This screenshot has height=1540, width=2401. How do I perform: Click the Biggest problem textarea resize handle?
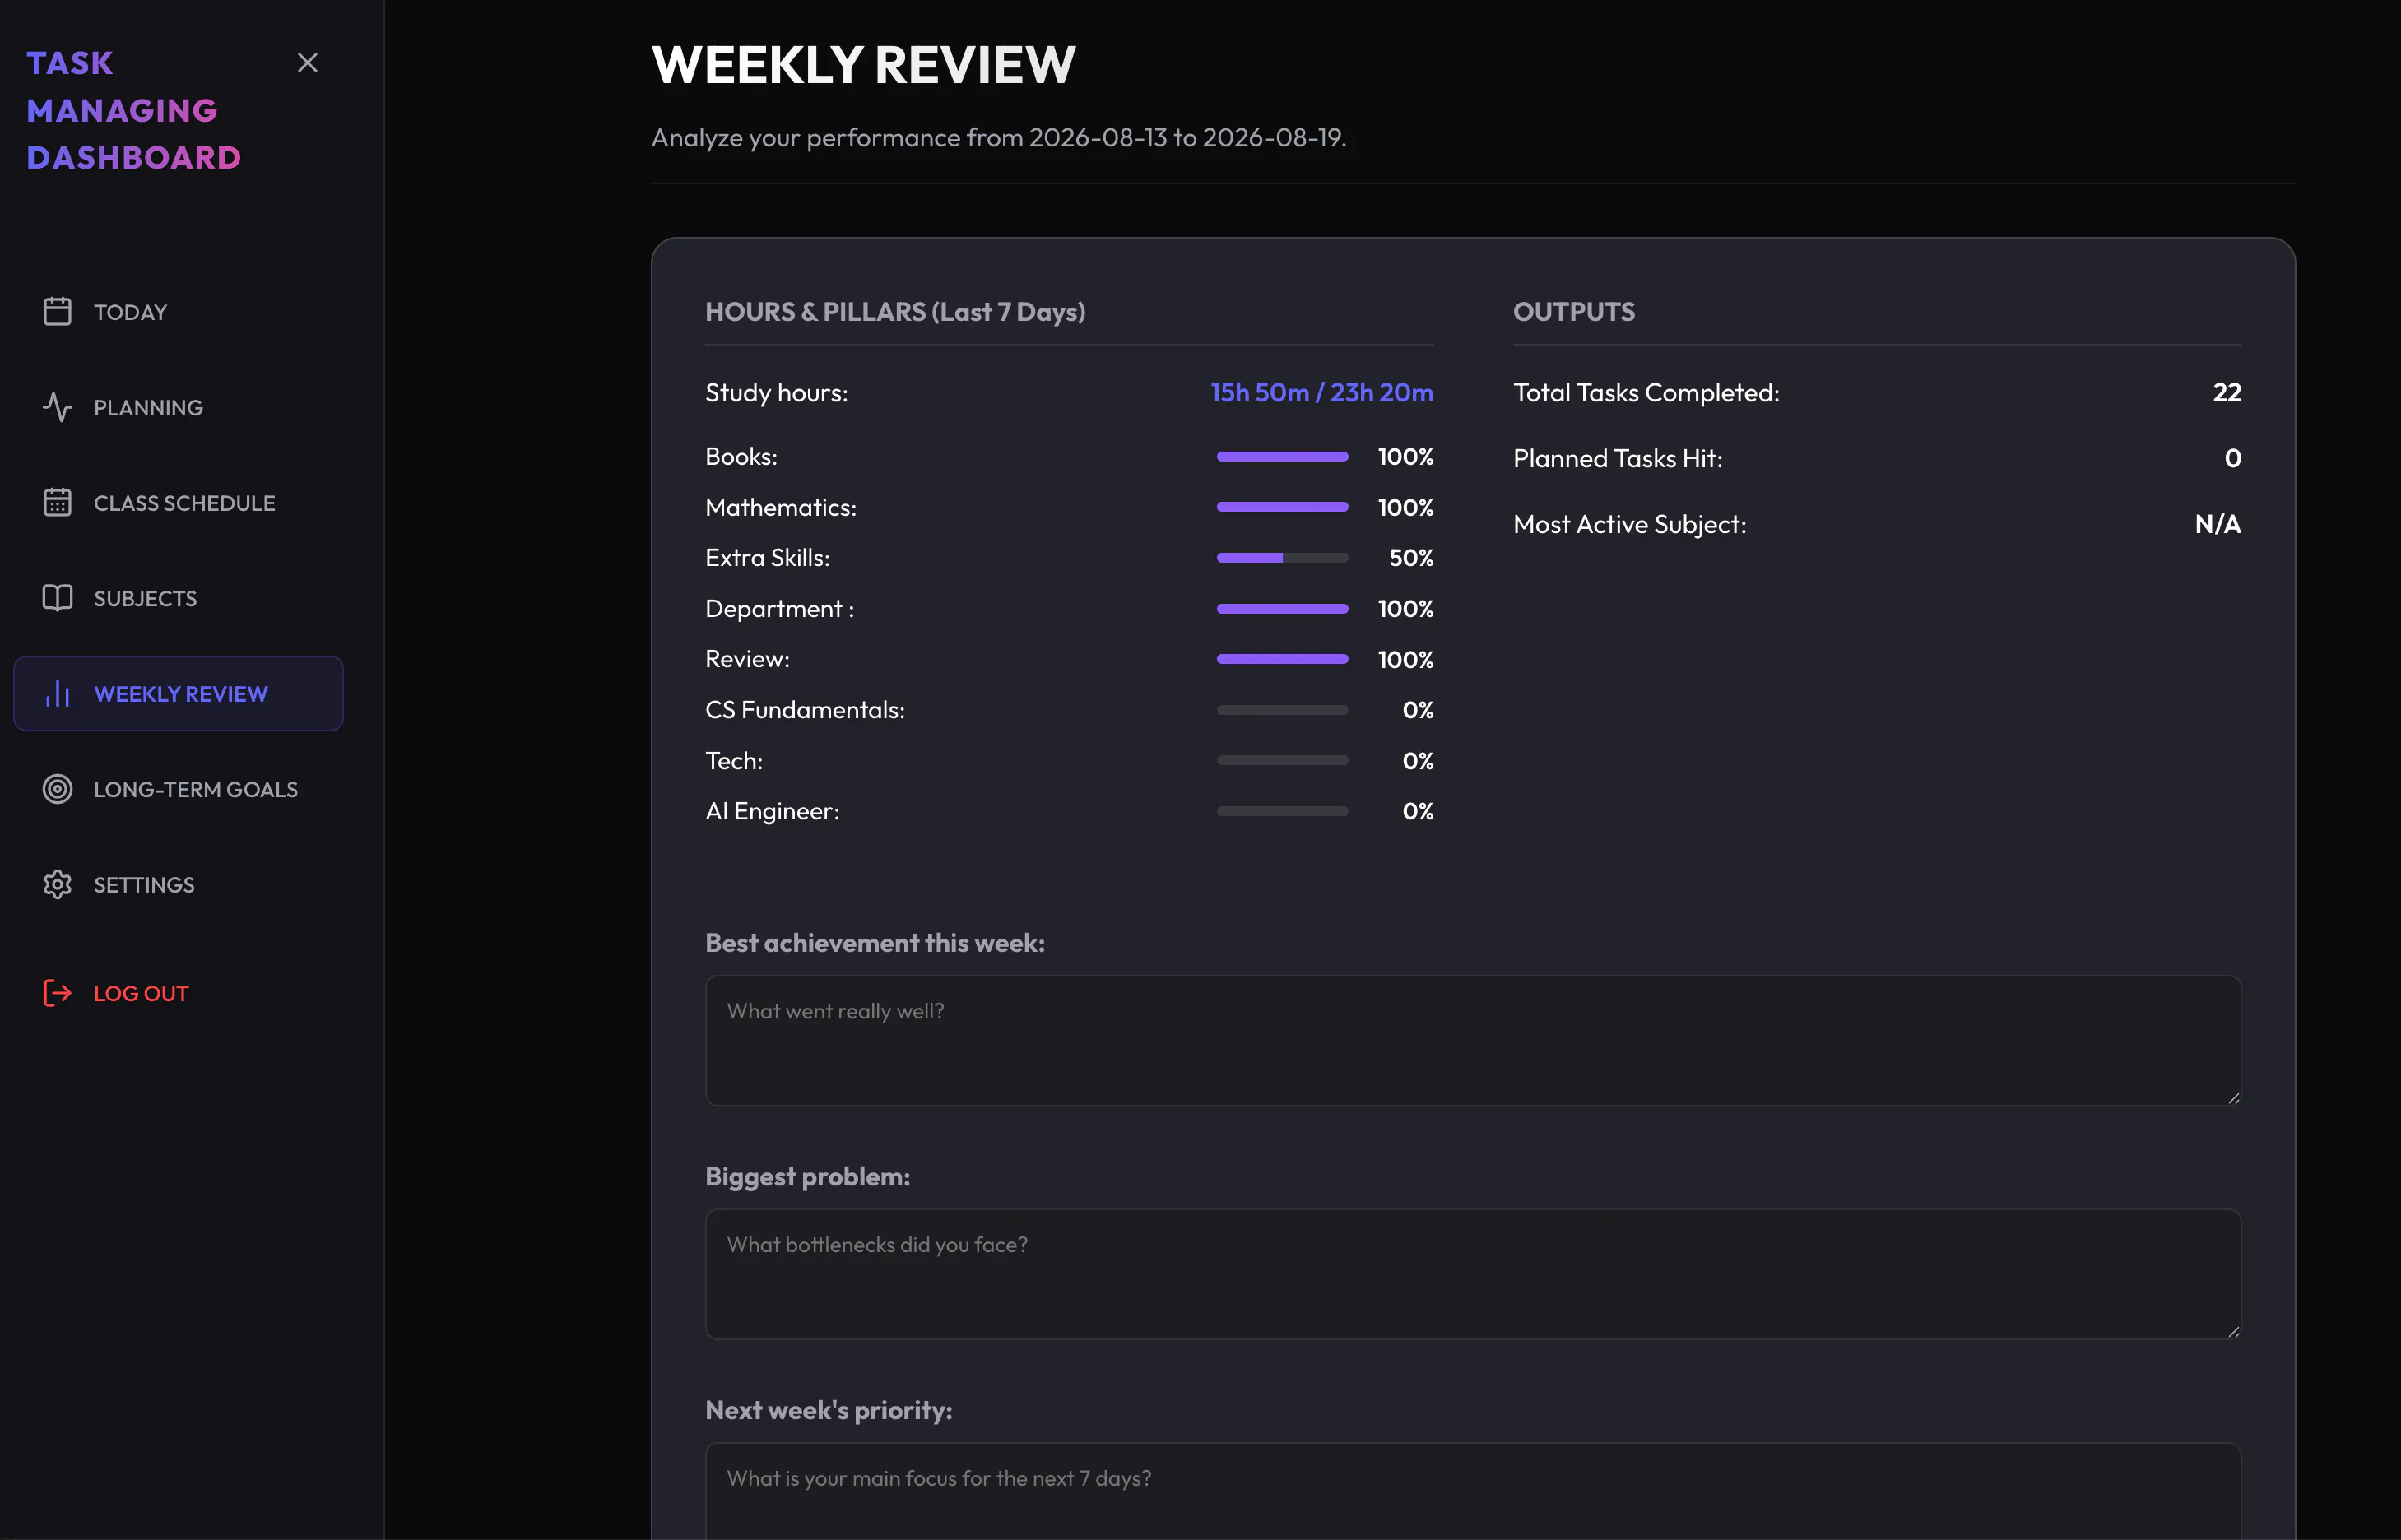pos(2233,1331)
